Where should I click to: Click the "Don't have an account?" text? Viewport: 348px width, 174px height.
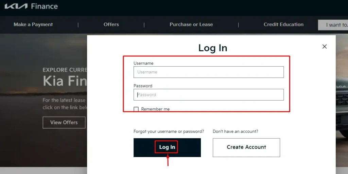click(235, 132)
